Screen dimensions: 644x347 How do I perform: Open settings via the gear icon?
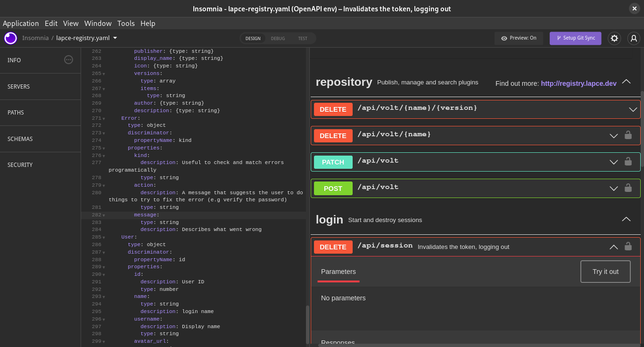tap(614, 38)
